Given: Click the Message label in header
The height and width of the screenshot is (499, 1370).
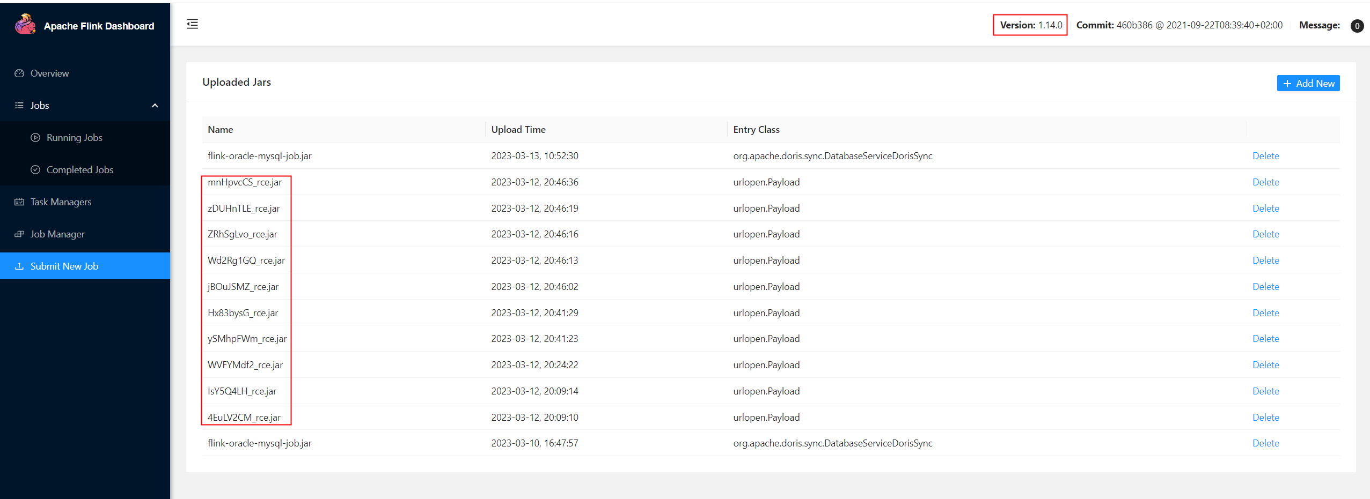Looking at the screenshot, I should click(x=1320, y=25).
